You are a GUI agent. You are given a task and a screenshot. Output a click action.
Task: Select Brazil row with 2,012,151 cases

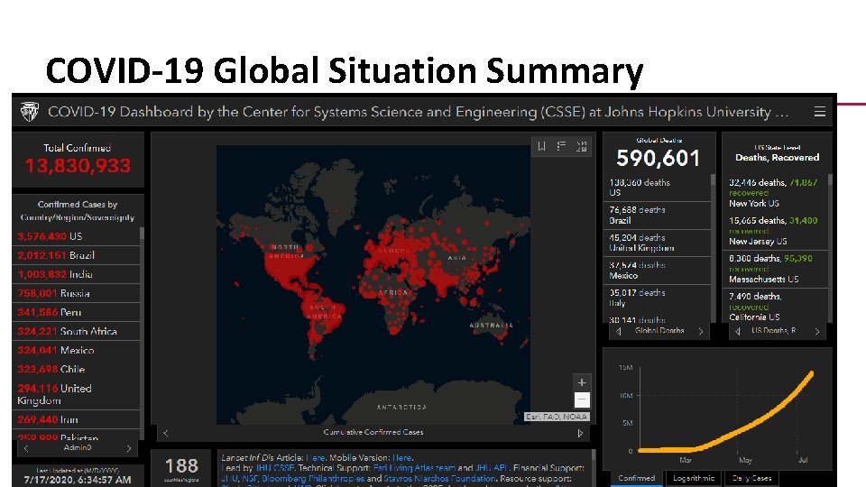[76, 255]
